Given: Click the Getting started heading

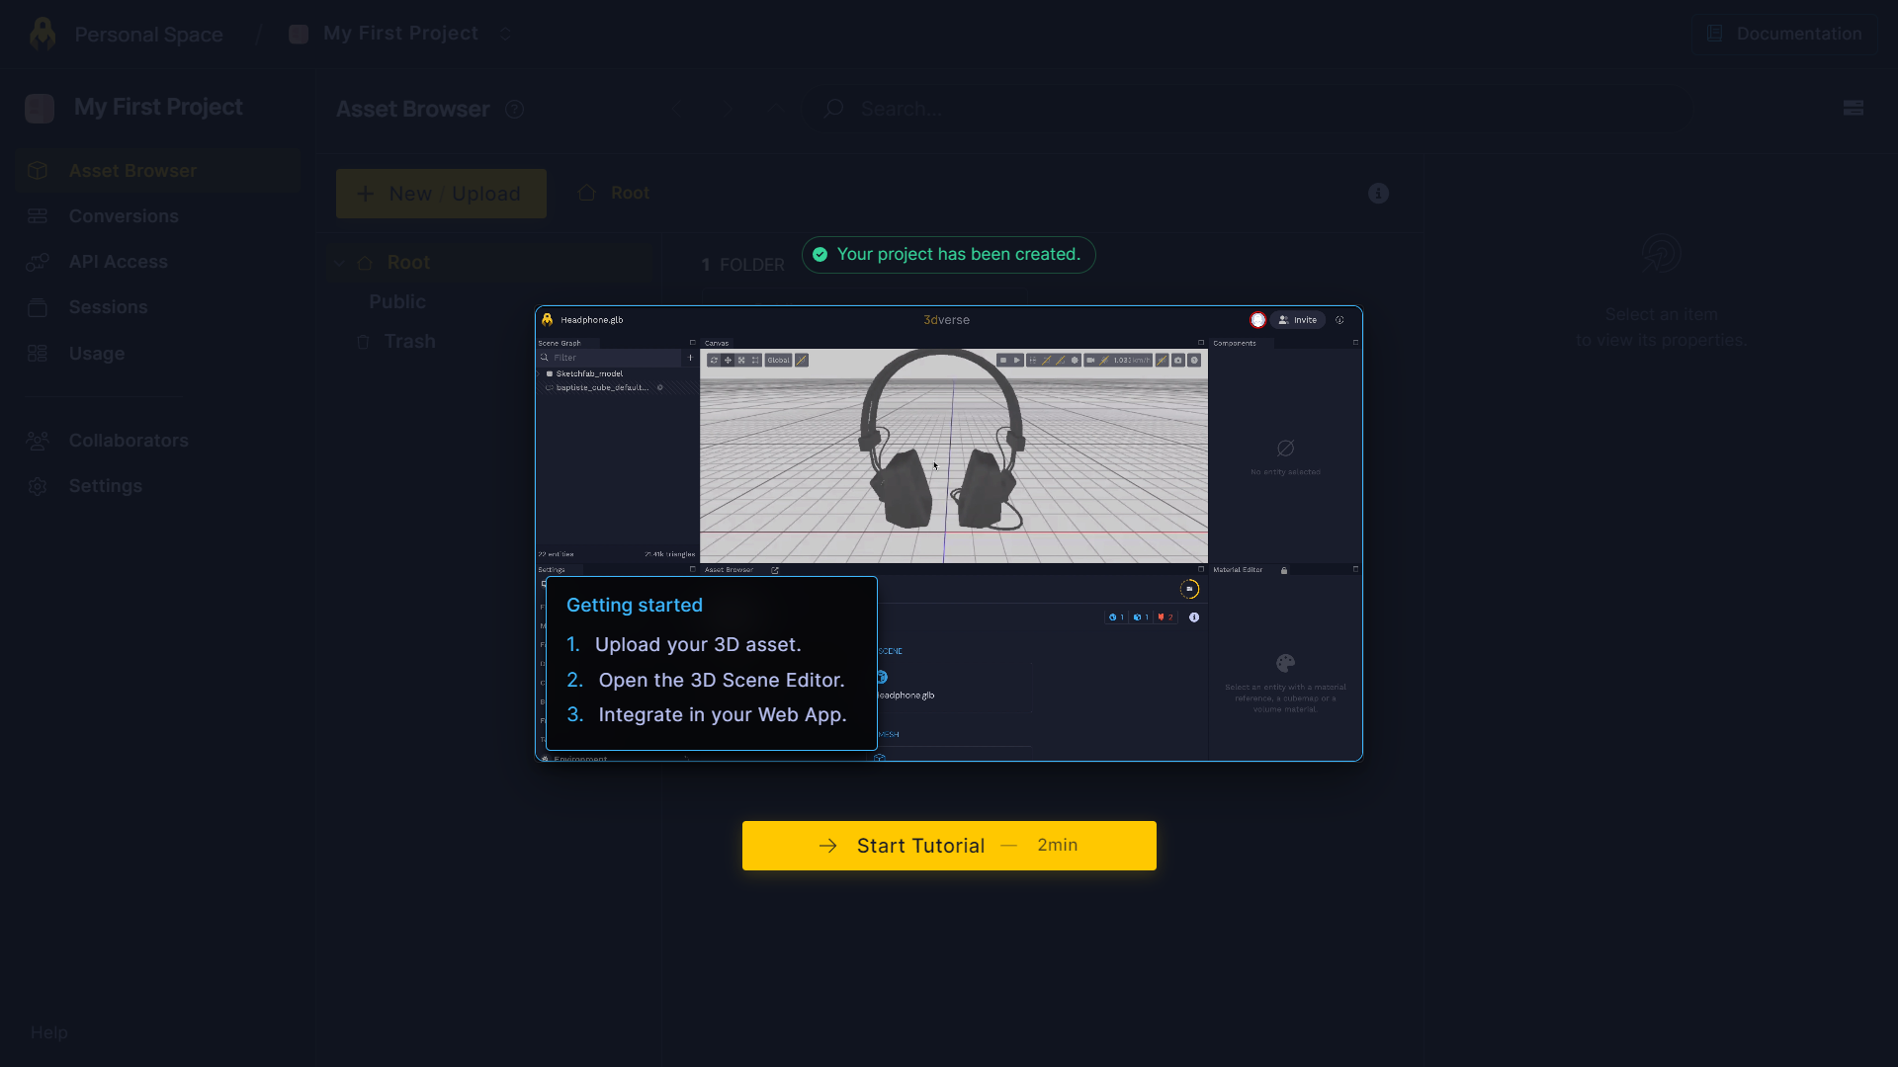Looking at the screenshot, I should click(635, 606).
